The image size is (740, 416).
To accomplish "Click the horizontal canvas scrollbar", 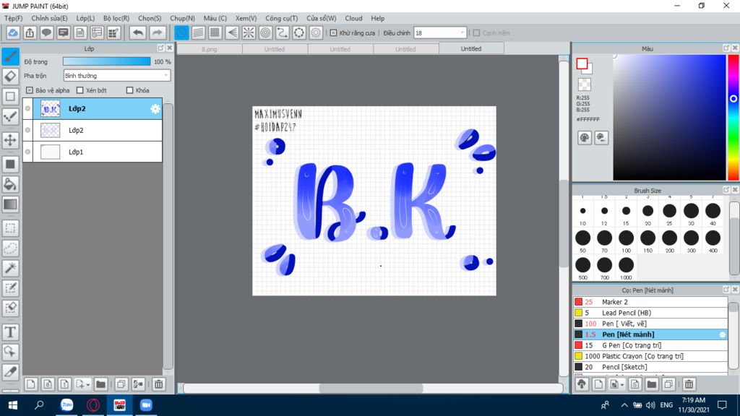I will point(371,388).
